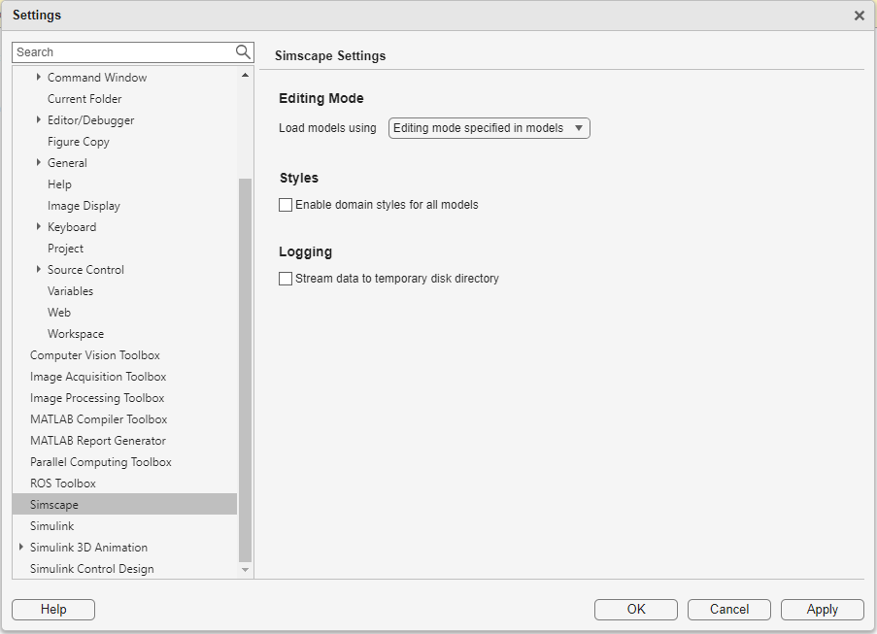Open Simulink settings
The image size is (877, 634).
pyautogui.click(x=52, y=526)
